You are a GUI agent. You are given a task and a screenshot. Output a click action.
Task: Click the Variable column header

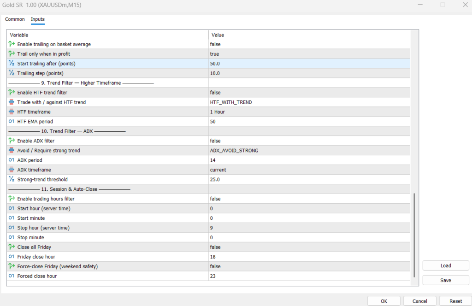[x=107, y=35]
